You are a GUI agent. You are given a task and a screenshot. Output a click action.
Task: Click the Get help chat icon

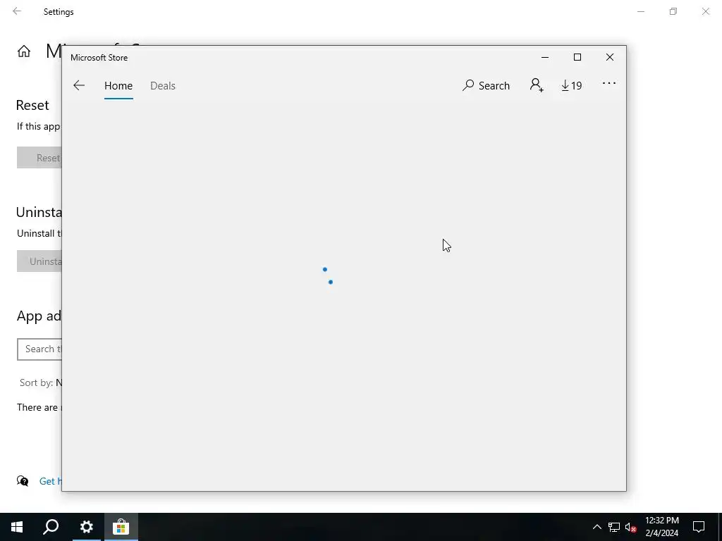pyautogui.click(x=23, y=481)
